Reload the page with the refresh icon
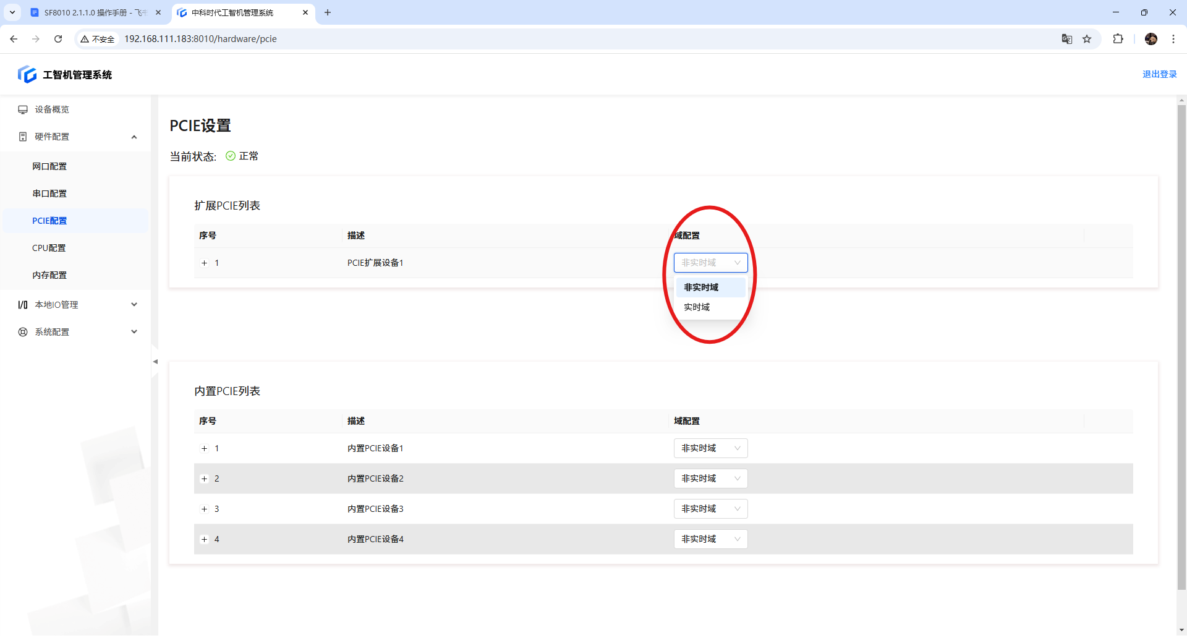Image resolution: width=1187 pixels, height=638 pixels. click(x=58, y=39)
